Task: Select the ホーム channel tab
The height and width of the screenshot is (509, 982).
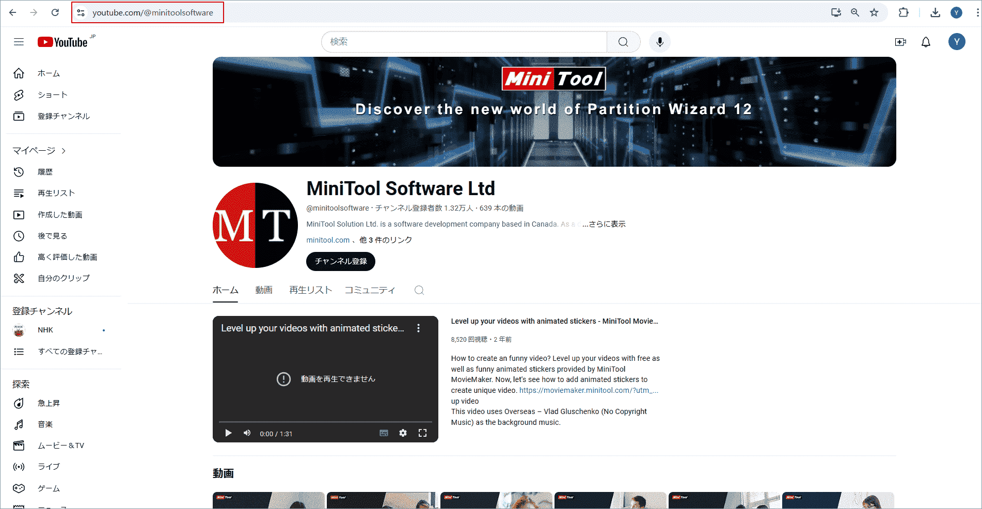Action: [x=225, y=290]
